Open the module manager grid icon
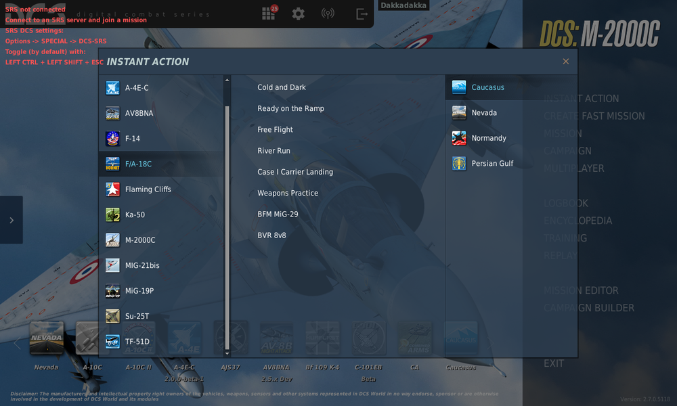Screen dimensions: 677x406 269,14
